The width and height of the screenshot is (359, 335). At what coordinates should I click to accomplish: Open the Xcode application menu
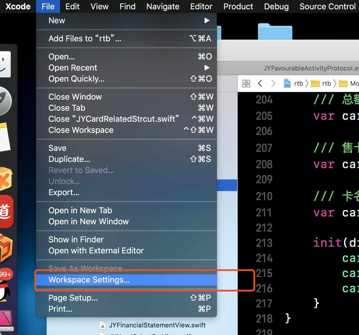click(x=18, y=6)
